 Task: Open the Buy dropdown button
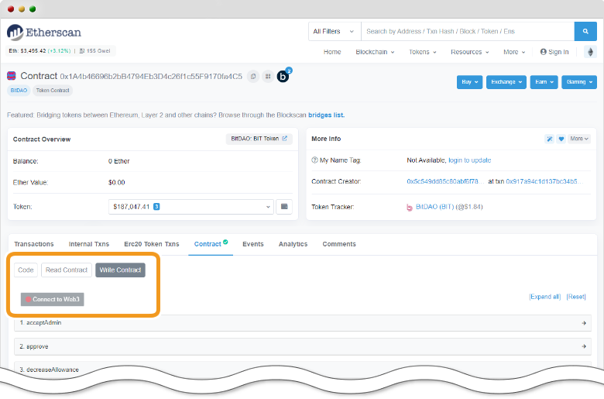coord(469,82)
